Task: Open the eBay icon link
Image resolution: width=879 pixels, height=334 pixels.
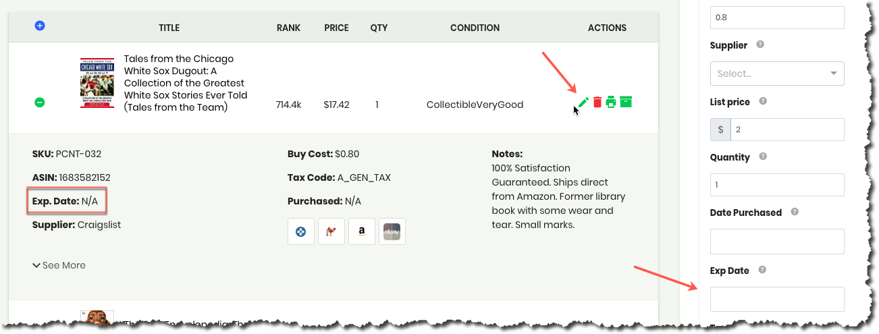Action: (392, 231)
